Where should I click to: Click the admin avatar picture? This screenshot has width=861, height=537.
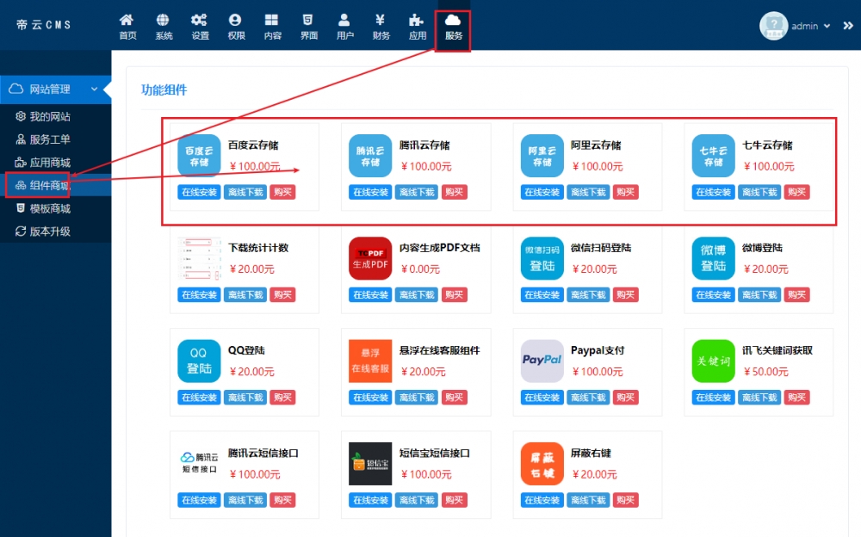pyautogui.click(x=773, y=25)
